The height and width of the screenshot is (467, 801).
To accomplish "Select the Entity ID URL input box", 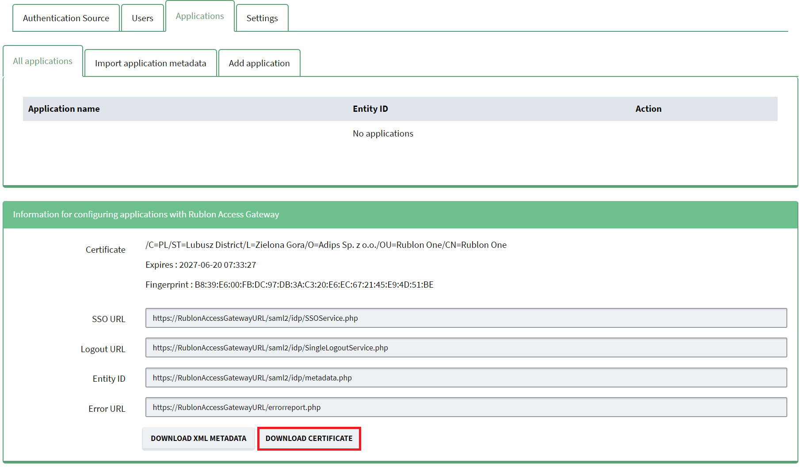I will [x=466, y=378].
